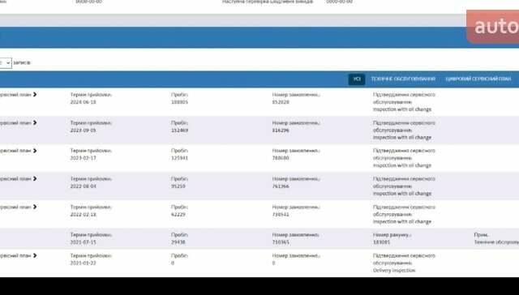The height and width of the screenshot is (295, 519).
Task: Switch to 'Цифровий сервісний план' tab
Action: (x=478, y=79)
